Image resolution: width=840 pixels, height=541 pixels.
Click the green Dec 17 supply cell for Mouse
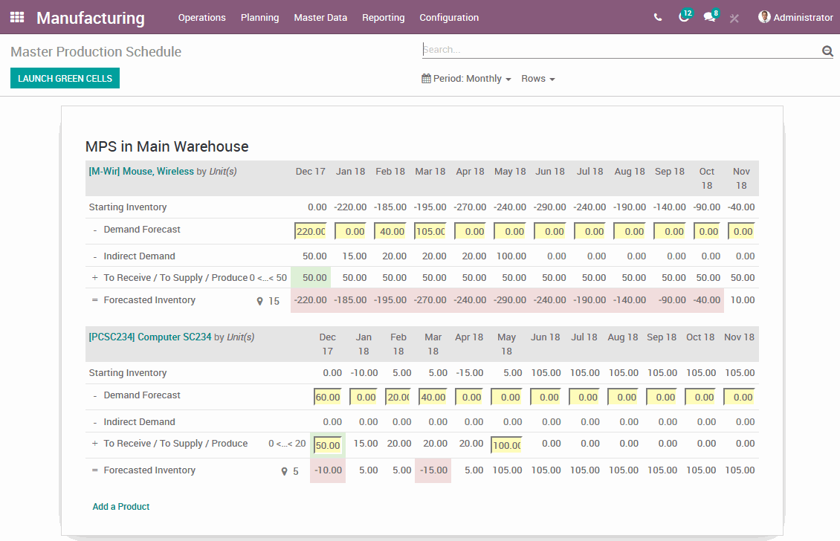311,277
